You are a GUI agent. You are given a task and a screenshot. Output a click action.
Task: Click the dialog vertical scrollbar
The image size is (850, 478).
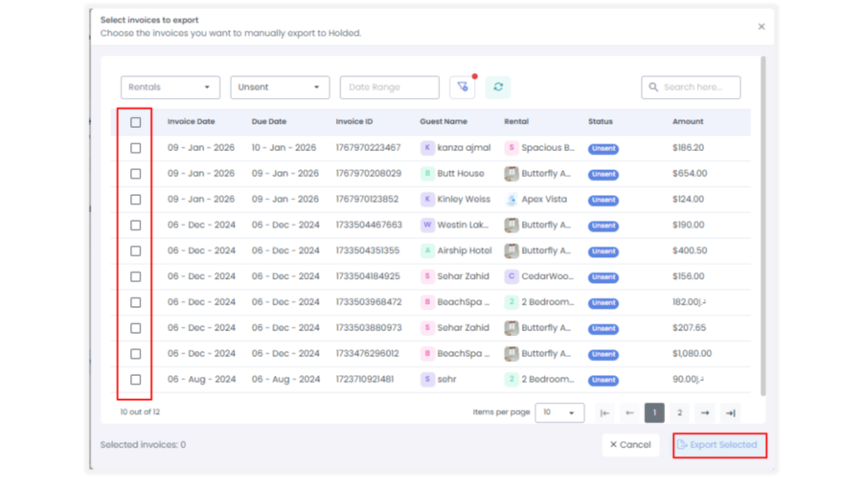tap(764, 226)
